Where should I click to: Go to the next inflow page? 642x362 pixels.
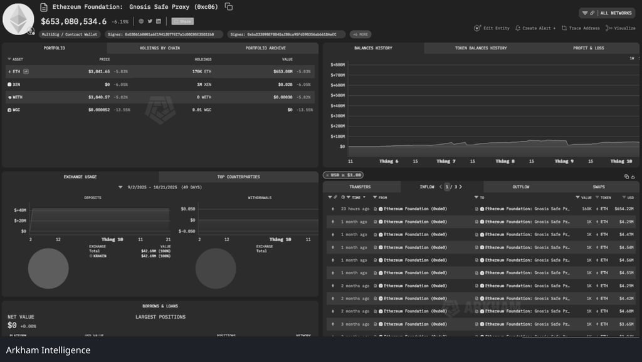tap(461, 187)
